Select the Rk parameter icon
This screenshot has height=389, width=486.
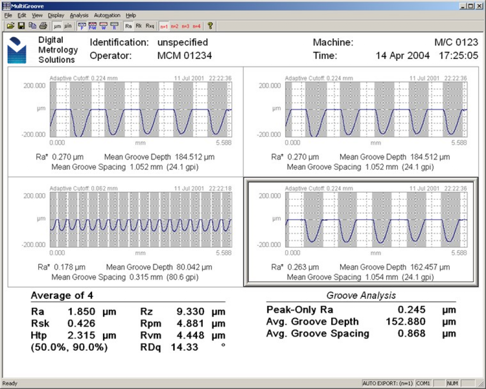pyautogui.click(x=139, y=26)
